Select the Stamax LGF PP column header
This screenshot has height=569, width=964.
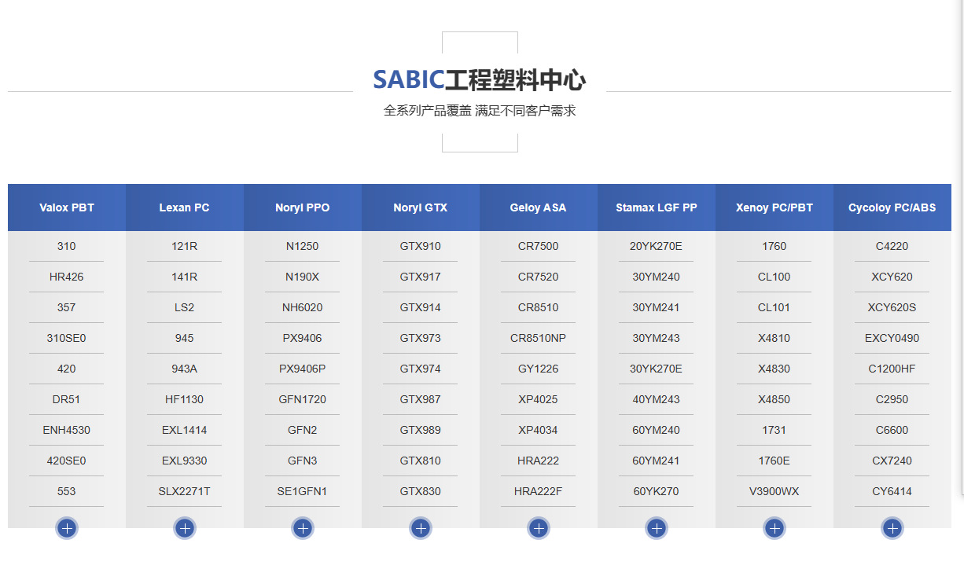657,207
